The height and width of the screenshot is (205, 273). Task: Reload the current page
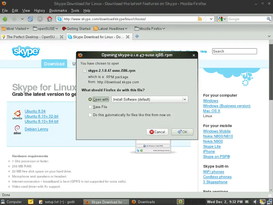click(x=30, y=19)
